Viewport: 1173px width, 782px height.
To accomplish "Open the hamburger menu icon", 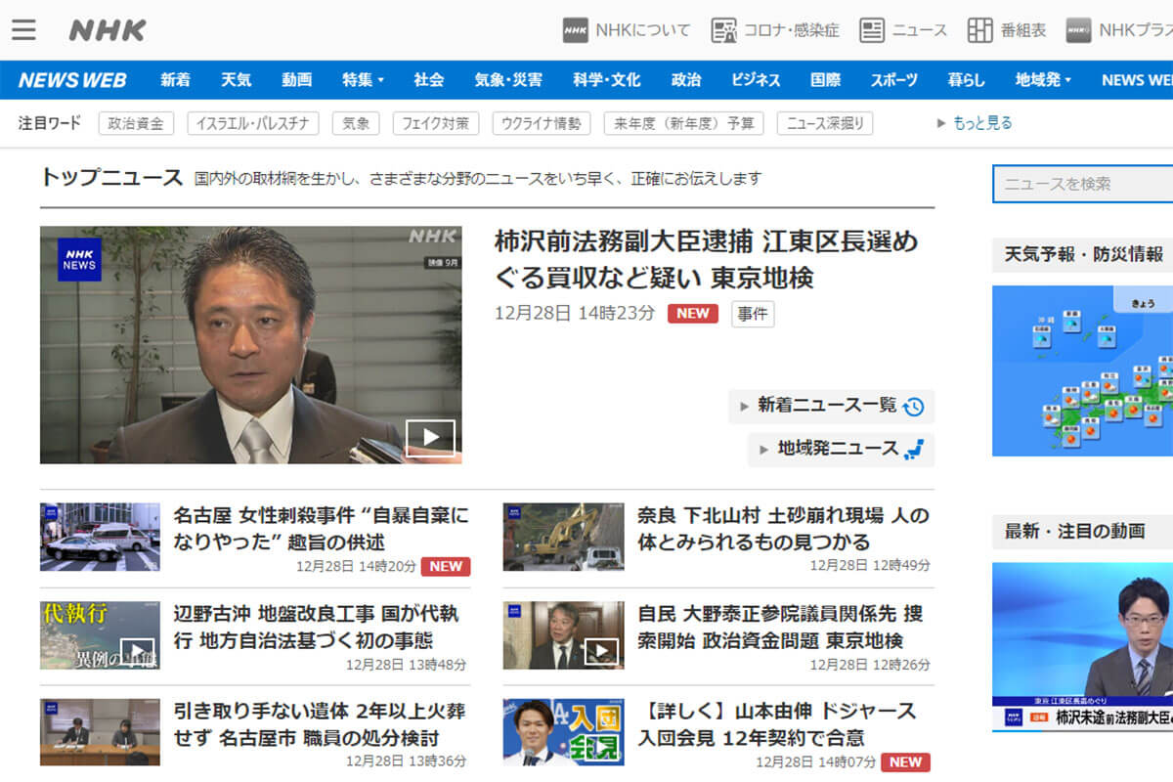I will [24, 28].
